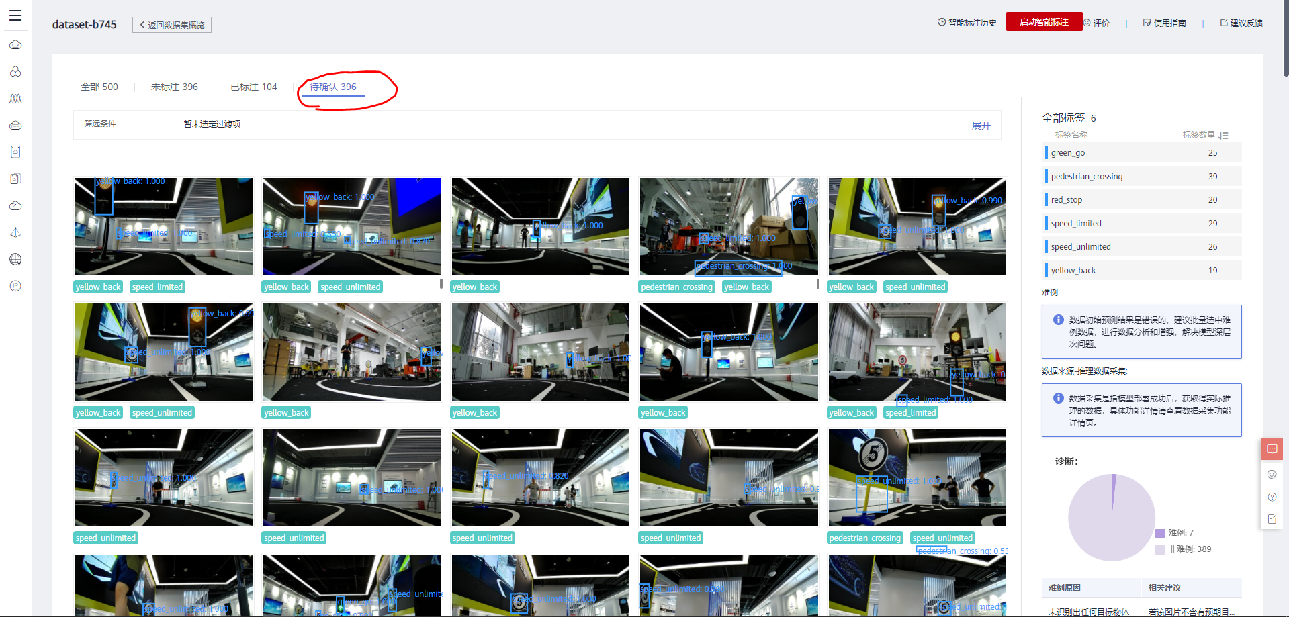Open the 使用指南 user guide link
Image resolution: width=1289 pixels, height=617 pixels.
click(1165, 23)
